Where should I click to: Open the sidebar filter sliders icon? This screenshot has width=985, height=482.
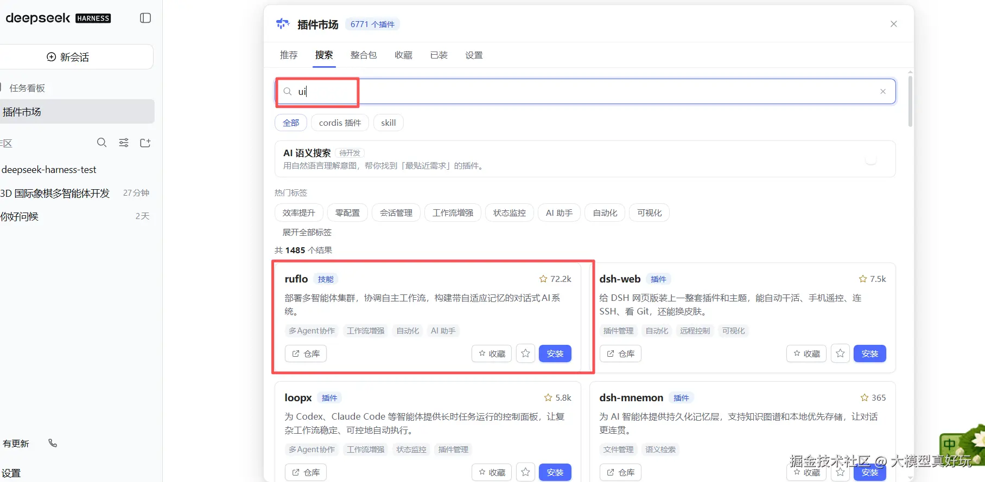click(124, 143)
